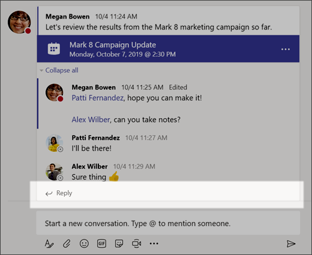This screenshot has width=312, height=255.
Task: Open the calendar icon on meeting card
Action: click(x=54, y=49)
